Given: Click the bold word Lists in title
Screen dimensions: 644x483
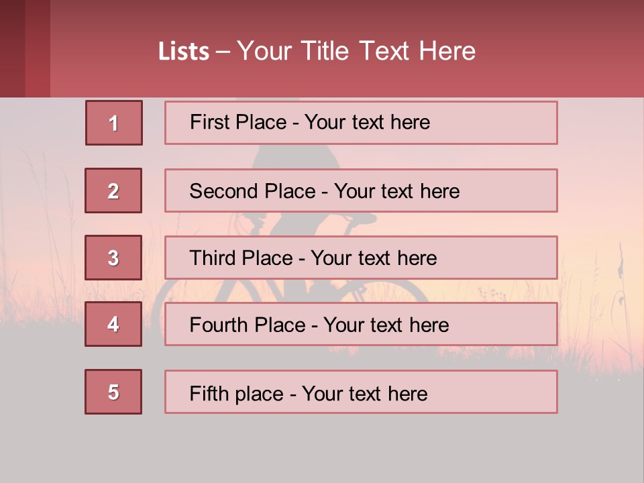Looking at the screenshot, I should coord(183,52).
